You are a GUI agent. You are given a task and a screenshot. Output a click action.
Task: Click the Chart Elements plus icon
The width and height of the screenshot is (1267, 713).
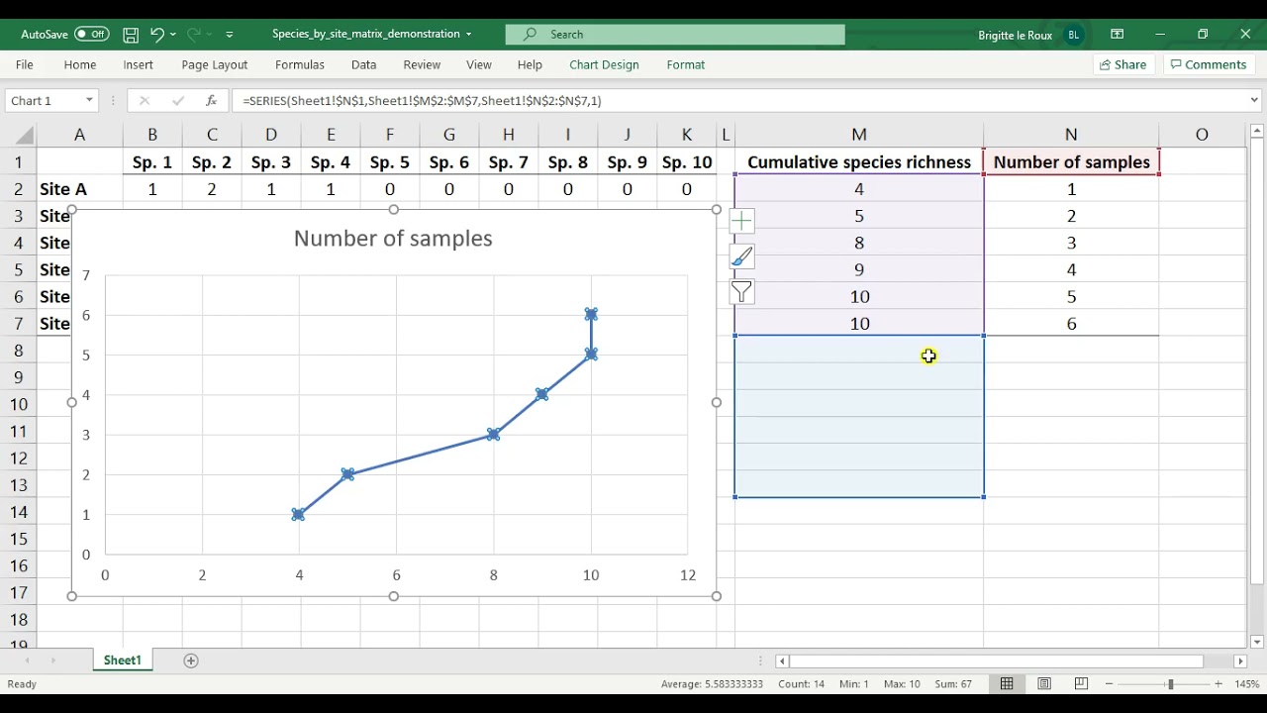741,221
